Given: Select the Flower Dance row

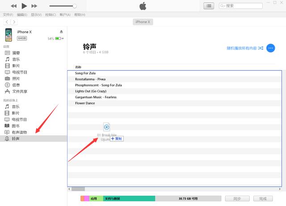Looking at the screenshot, I should [174, 103].
